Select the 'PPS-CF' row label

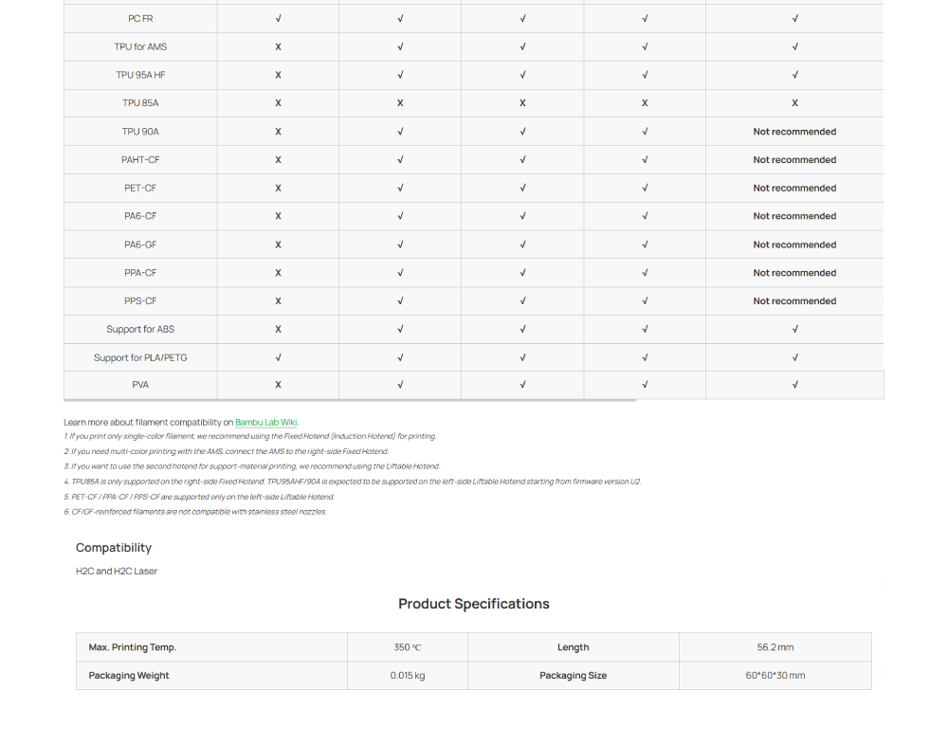140,300
